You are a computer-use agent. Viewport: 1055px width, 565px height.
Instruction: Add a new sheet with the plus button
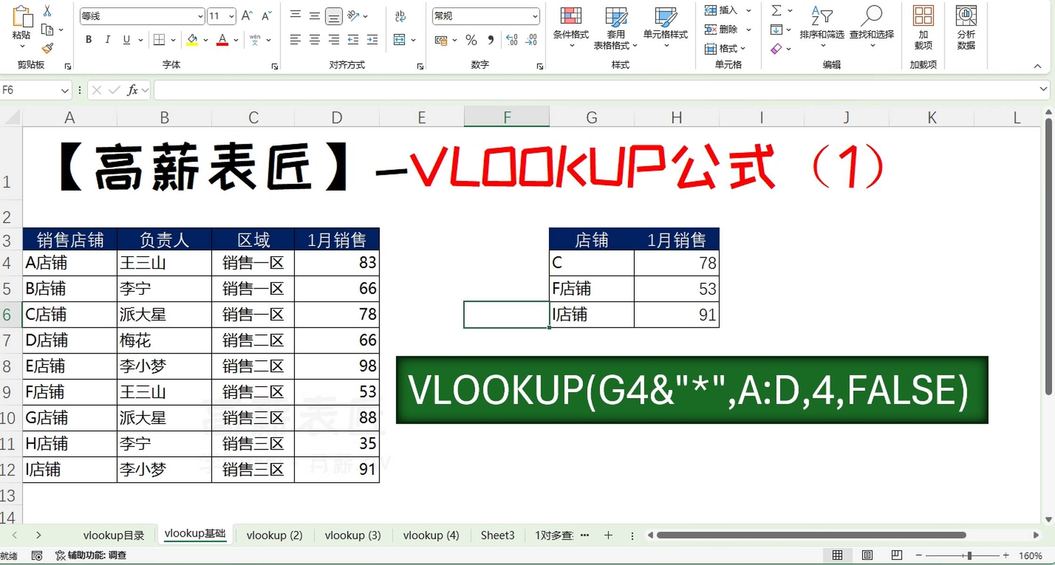pyautogui.click(x=608, y=535)
